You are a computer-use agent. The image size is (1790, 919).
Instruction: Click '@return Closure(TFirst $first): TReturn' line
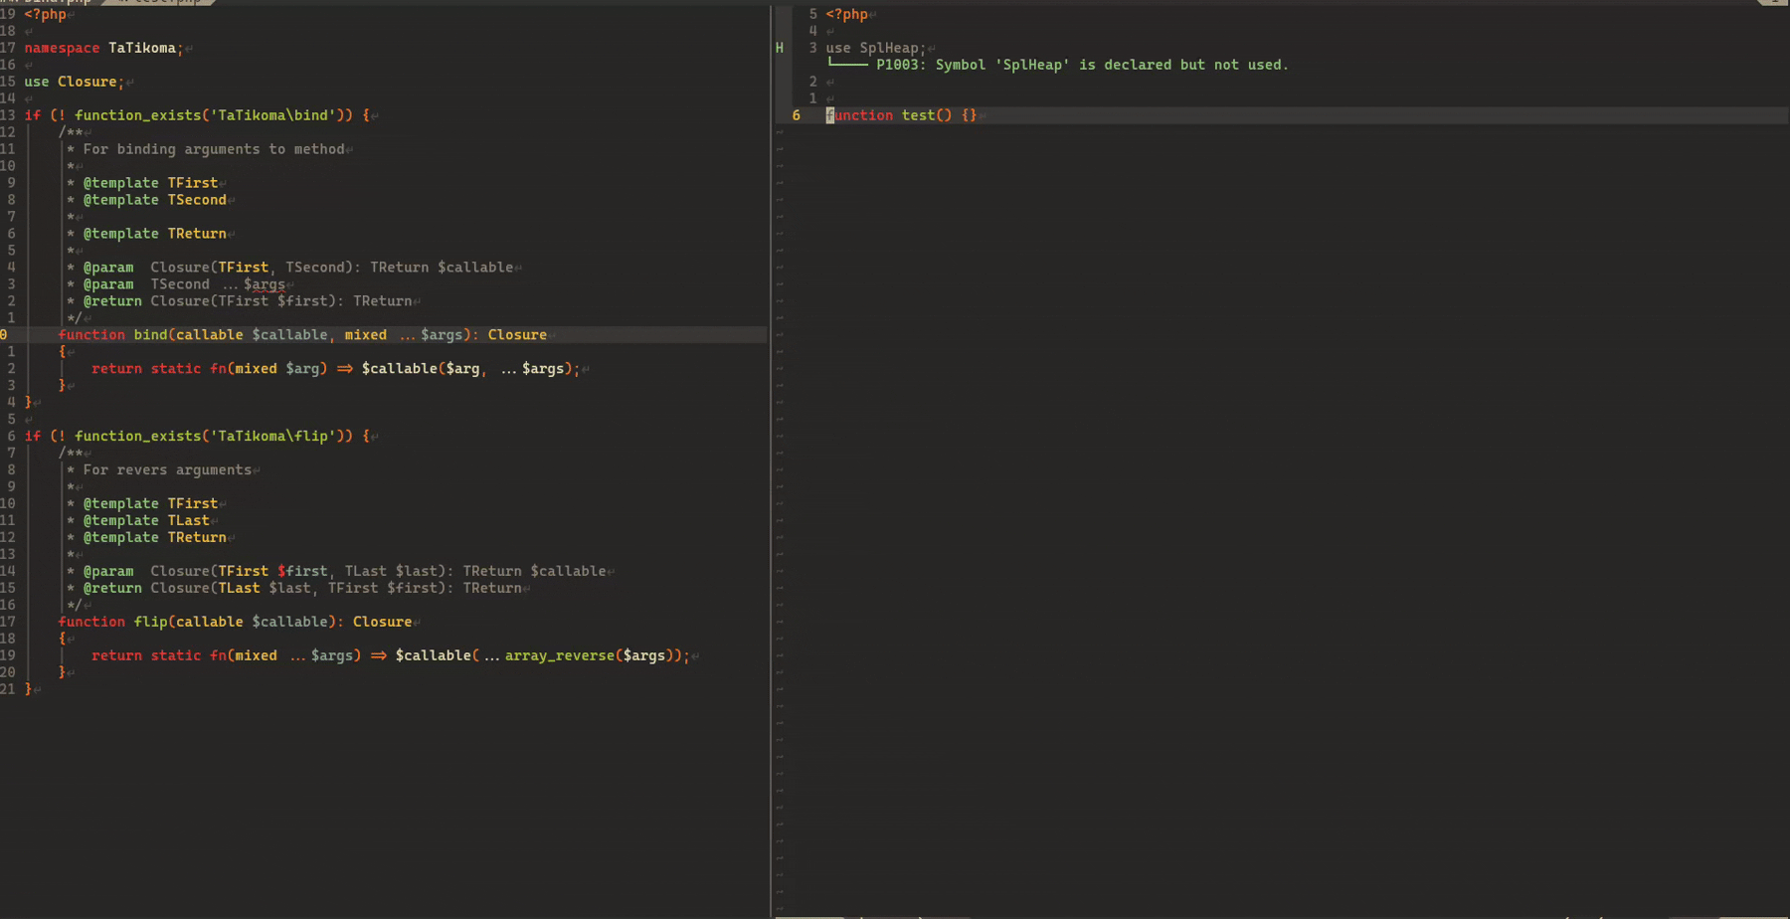(248, 301)
